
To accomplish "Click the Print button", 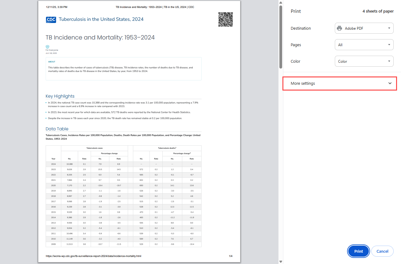I will (x=358, y=251).
